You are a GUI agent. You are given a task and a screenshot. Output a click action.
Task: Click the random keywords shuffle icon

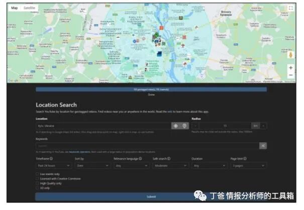click(263, 146)
